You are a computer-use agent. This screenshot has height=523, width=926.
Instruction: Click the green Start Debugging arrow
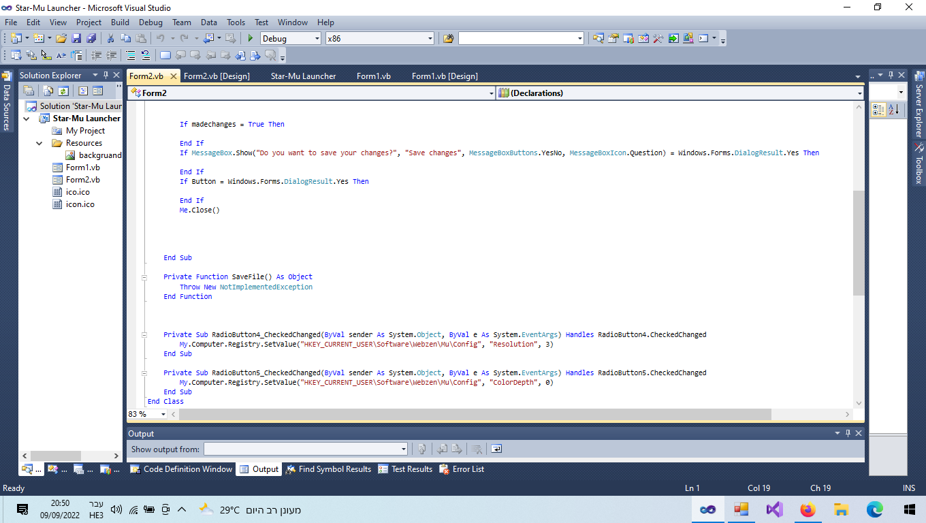(251, 39)
